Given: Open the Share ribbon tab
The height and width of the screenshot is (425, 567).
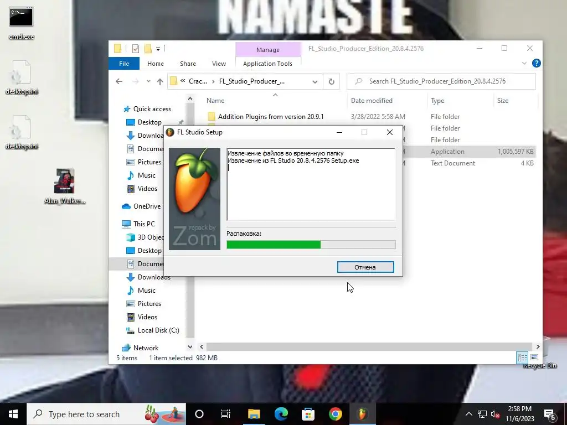Looking at the screenshot, I should (188, 64).
